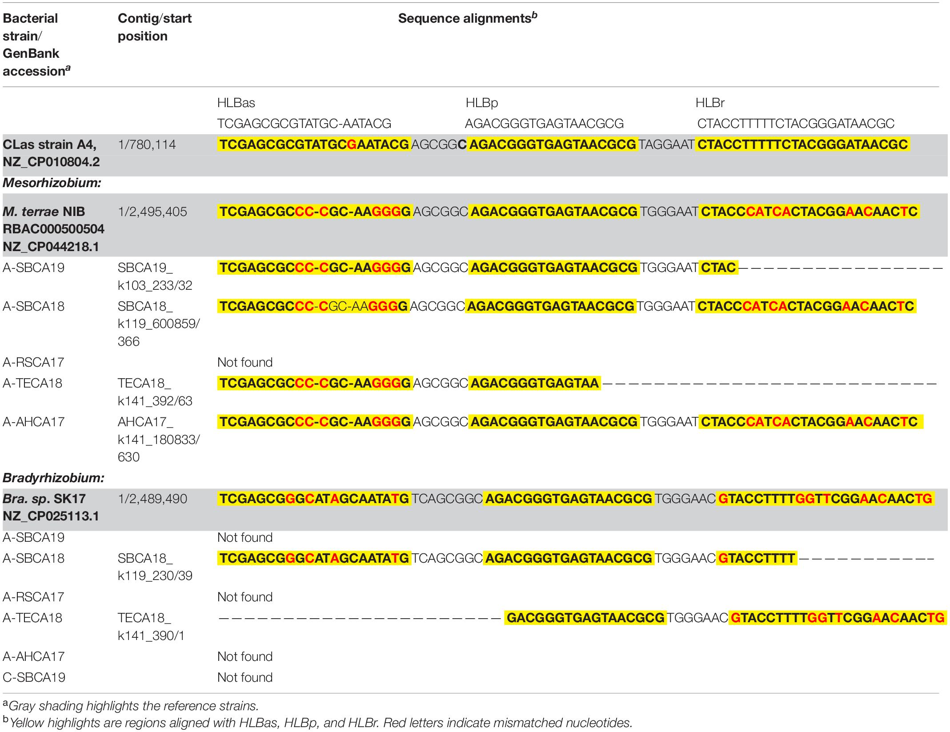Click the 'Mesorhizobium:' group heading
950x732 pixels.
52,183
